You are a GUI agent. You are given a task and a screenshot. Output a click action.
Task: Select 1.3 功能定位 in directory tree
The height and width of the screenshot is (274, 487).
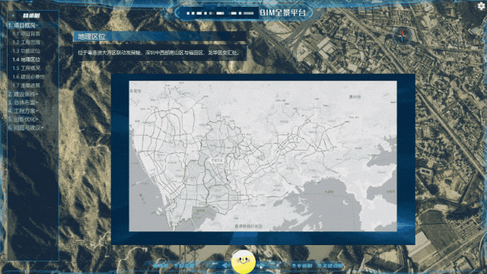pos(26,51)
